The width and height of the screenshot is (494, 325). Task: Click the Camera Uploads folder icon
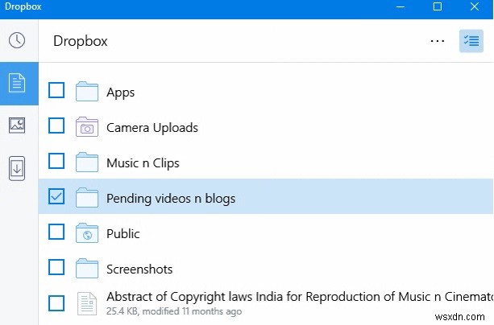point(86,127)
